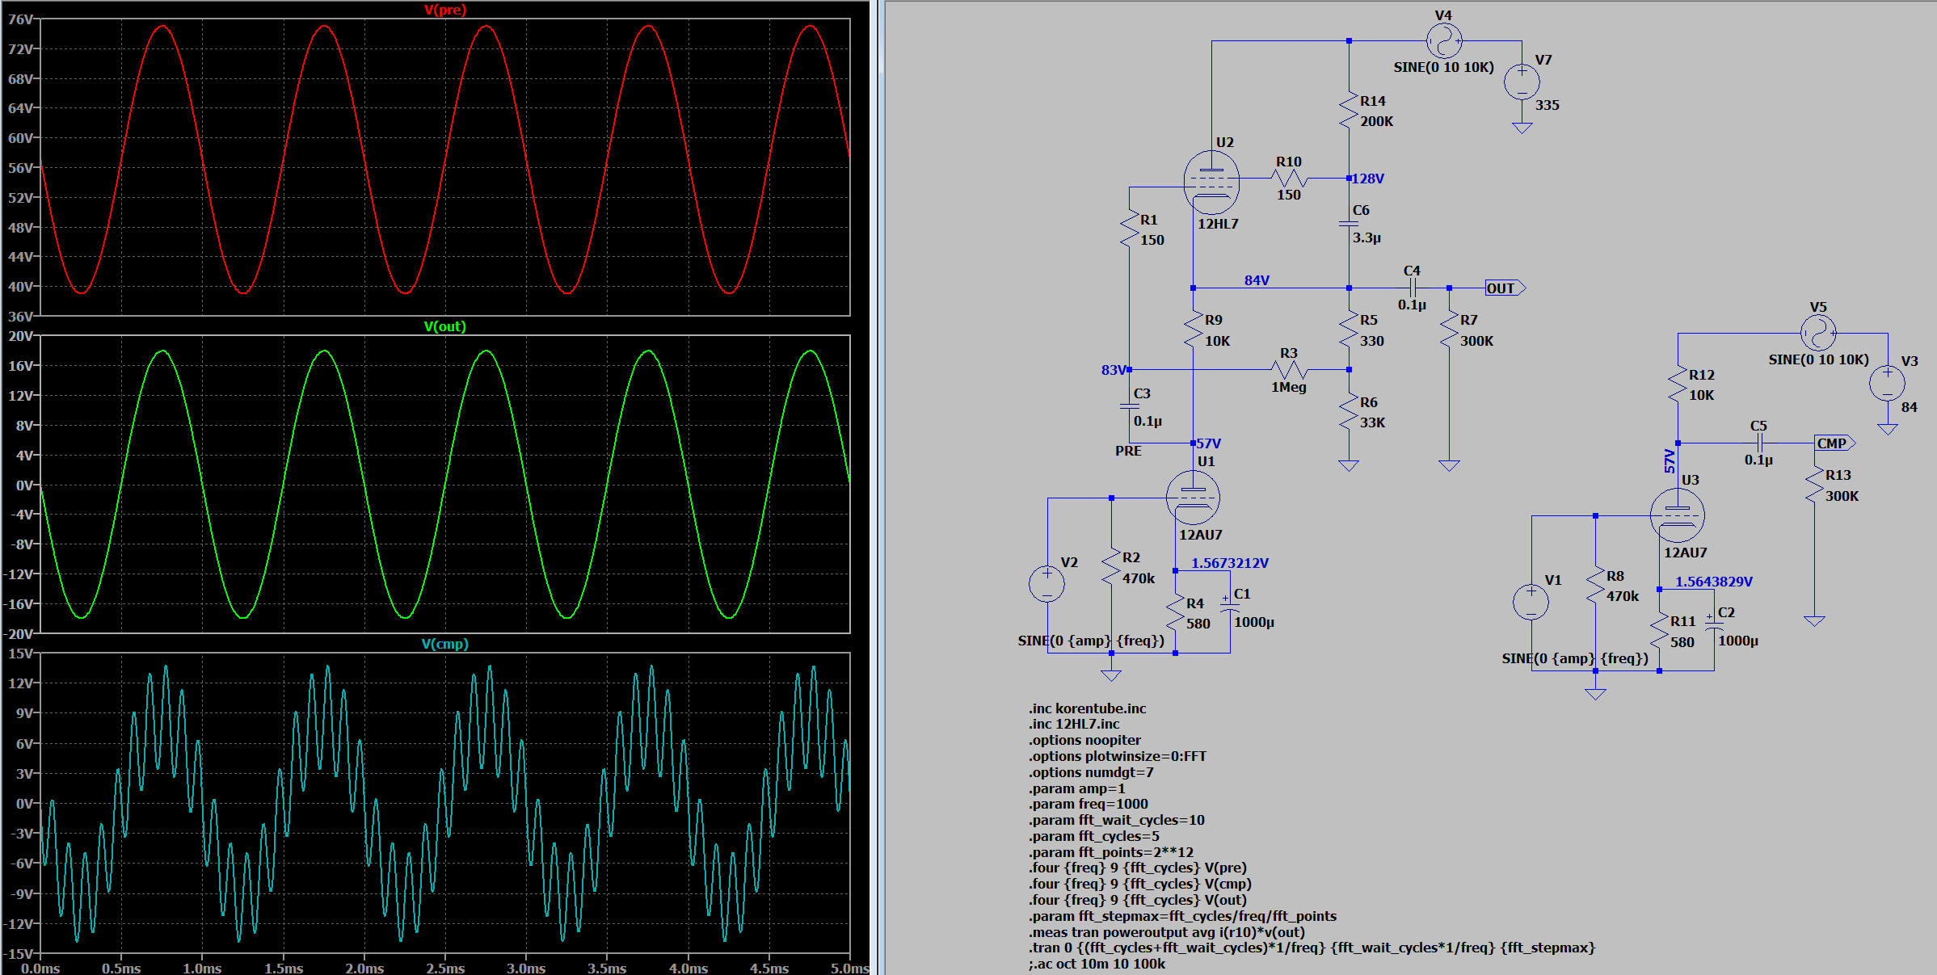Click the .inc 12HL7.inc directive
1937x975 pixels.
[x=1074, y=724]
